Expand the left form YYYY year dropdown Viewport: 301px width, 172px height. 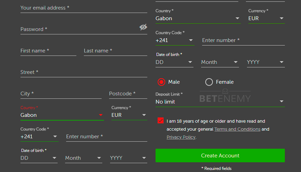pyautogui.click(x=129, y=158)
